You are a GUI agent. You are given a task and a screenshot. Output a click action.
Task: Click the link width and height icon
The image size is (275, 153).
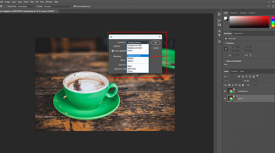(226, 49)
